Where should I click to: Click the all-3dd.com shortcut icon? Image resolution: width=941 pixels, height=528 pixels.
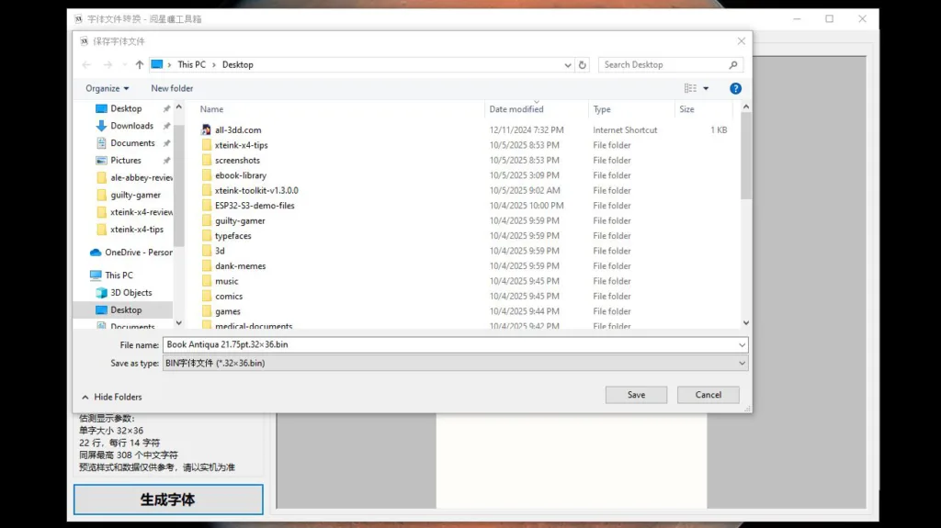[x=207, y=130]
